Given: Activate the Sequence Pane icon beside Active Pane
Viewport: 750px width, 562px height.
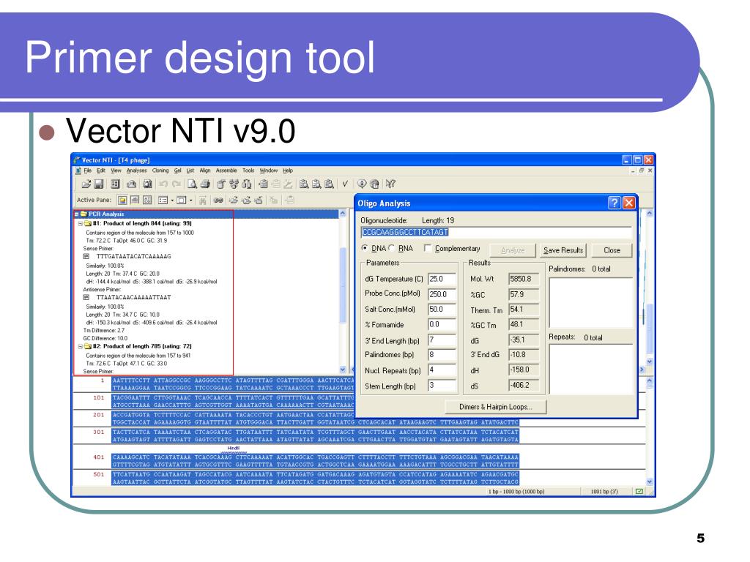Looking at the screenshot, I should [146, 201].
